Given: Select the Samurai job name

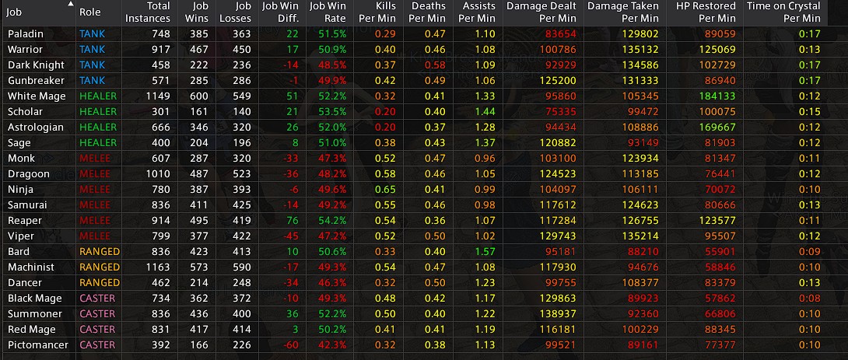Looking at the screenshot, I should pos(27,204).
